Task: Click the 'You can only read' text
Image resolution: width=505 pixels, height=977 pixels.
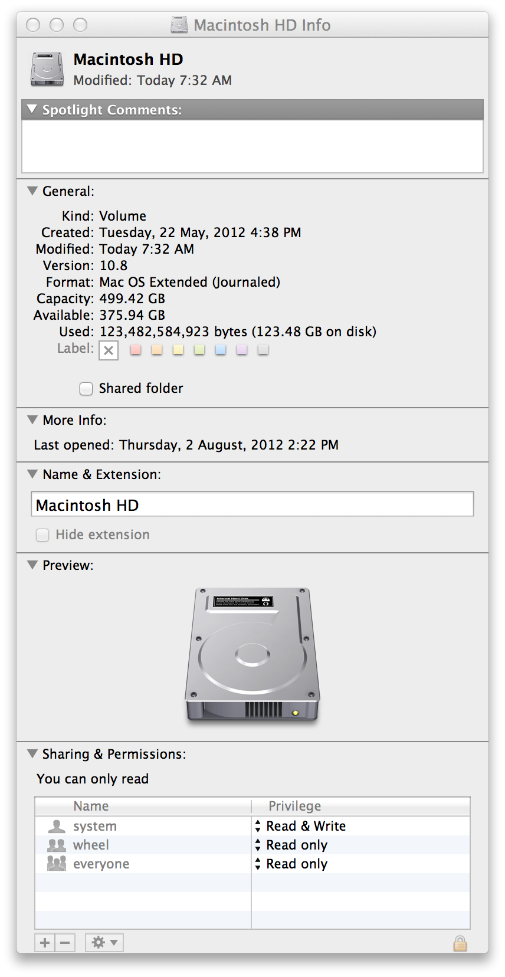Action: coord(93,779)
